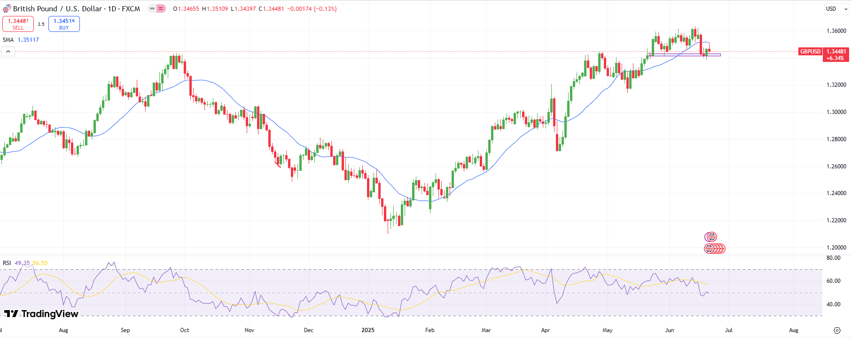The width and height of the screenshot is (851, 341).
Task: Click the Apr label on time axis
Action: (x=546, y=330)
